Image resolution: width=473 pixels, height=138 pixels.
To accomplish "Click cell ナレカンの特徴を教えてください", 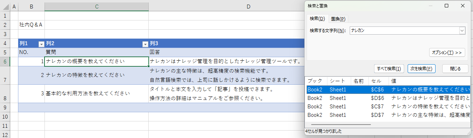I will 96,75.
